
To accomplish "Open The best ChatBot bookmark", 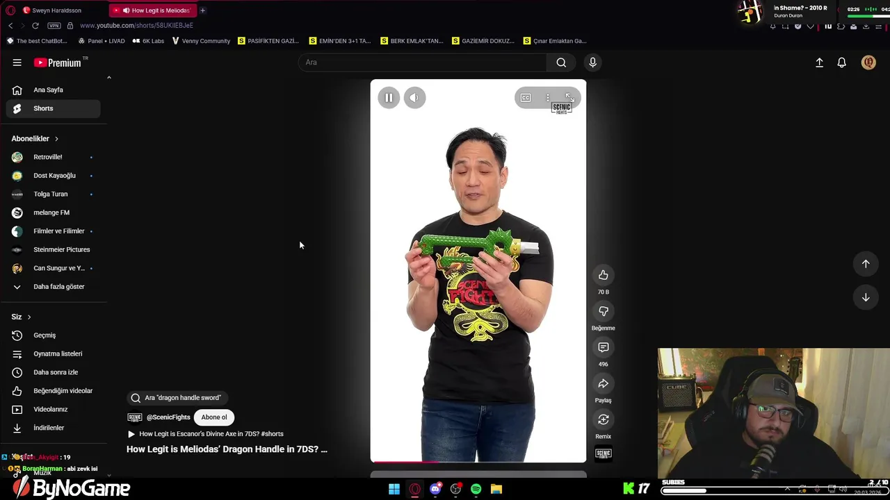I will pyautogui.click(x=37, y=41).
